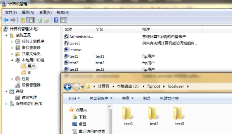Open the 包含到库中 dropdown
Image resolution: width=232 pixels, height=134 pixels.
coord(101,98)
